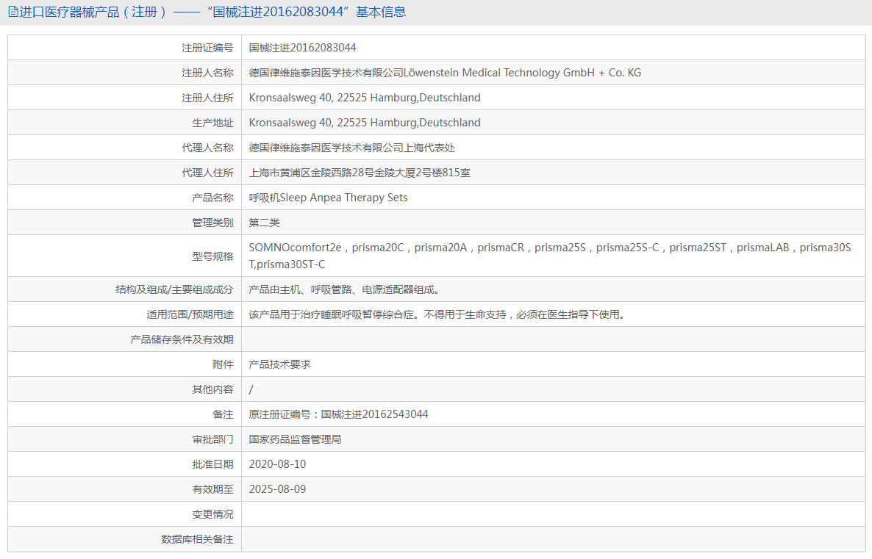This screenshot has height=559, width=872.
Task: Select the 注册证编号 label cell
Action: coord(207,48)
